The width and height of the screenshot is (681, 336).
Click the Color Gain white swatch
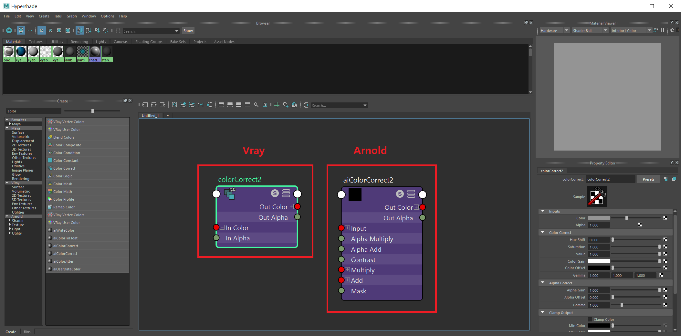599,261
